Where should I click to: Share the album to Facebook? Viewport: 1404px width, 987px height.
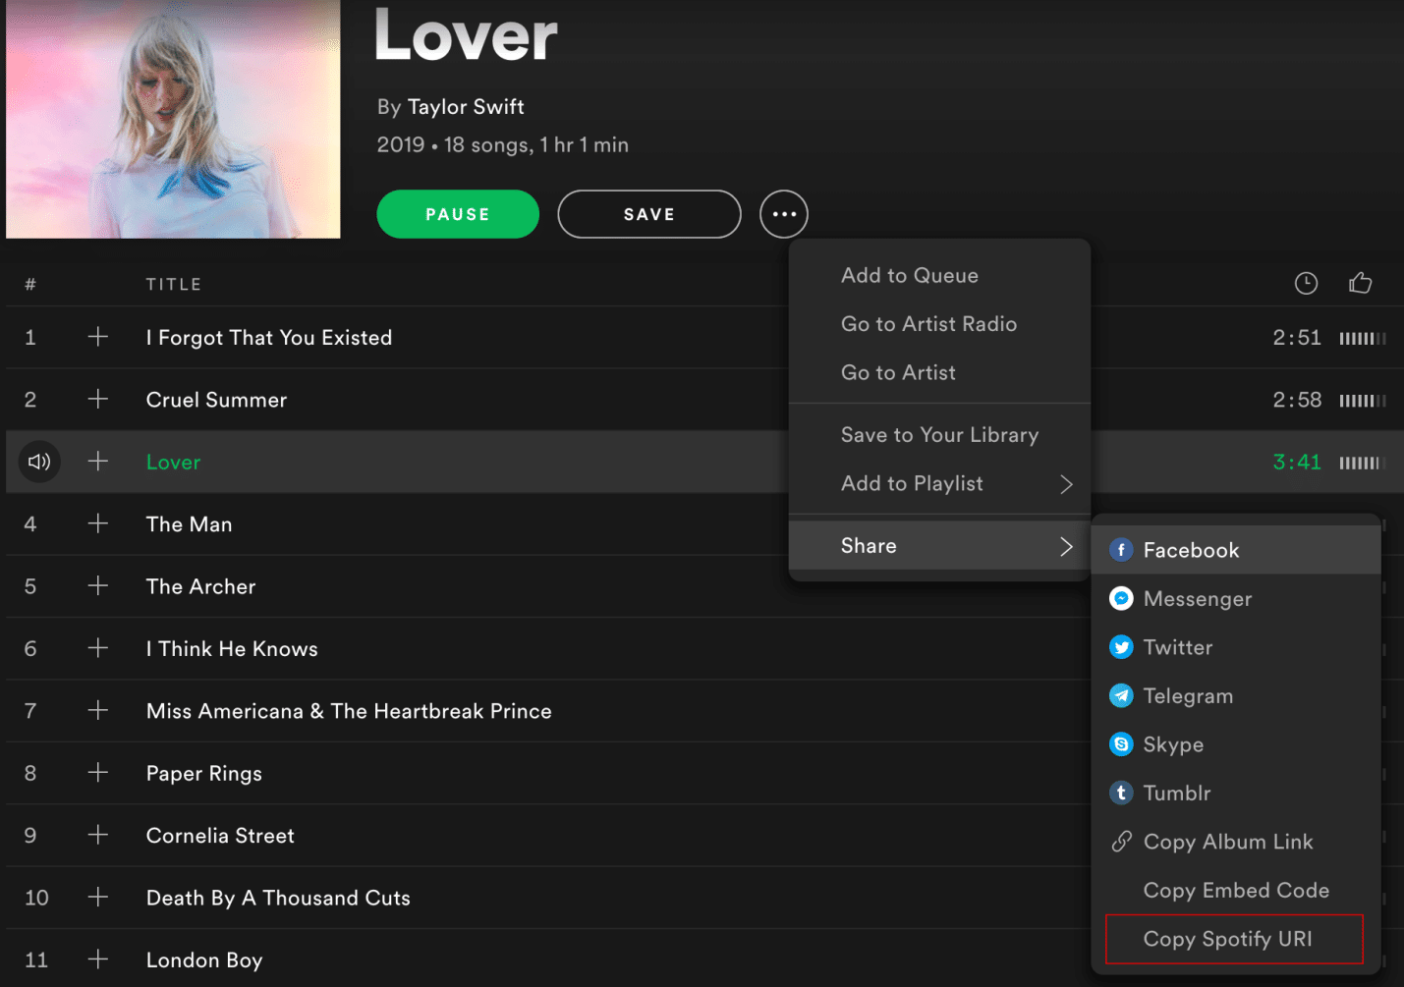1236,550
